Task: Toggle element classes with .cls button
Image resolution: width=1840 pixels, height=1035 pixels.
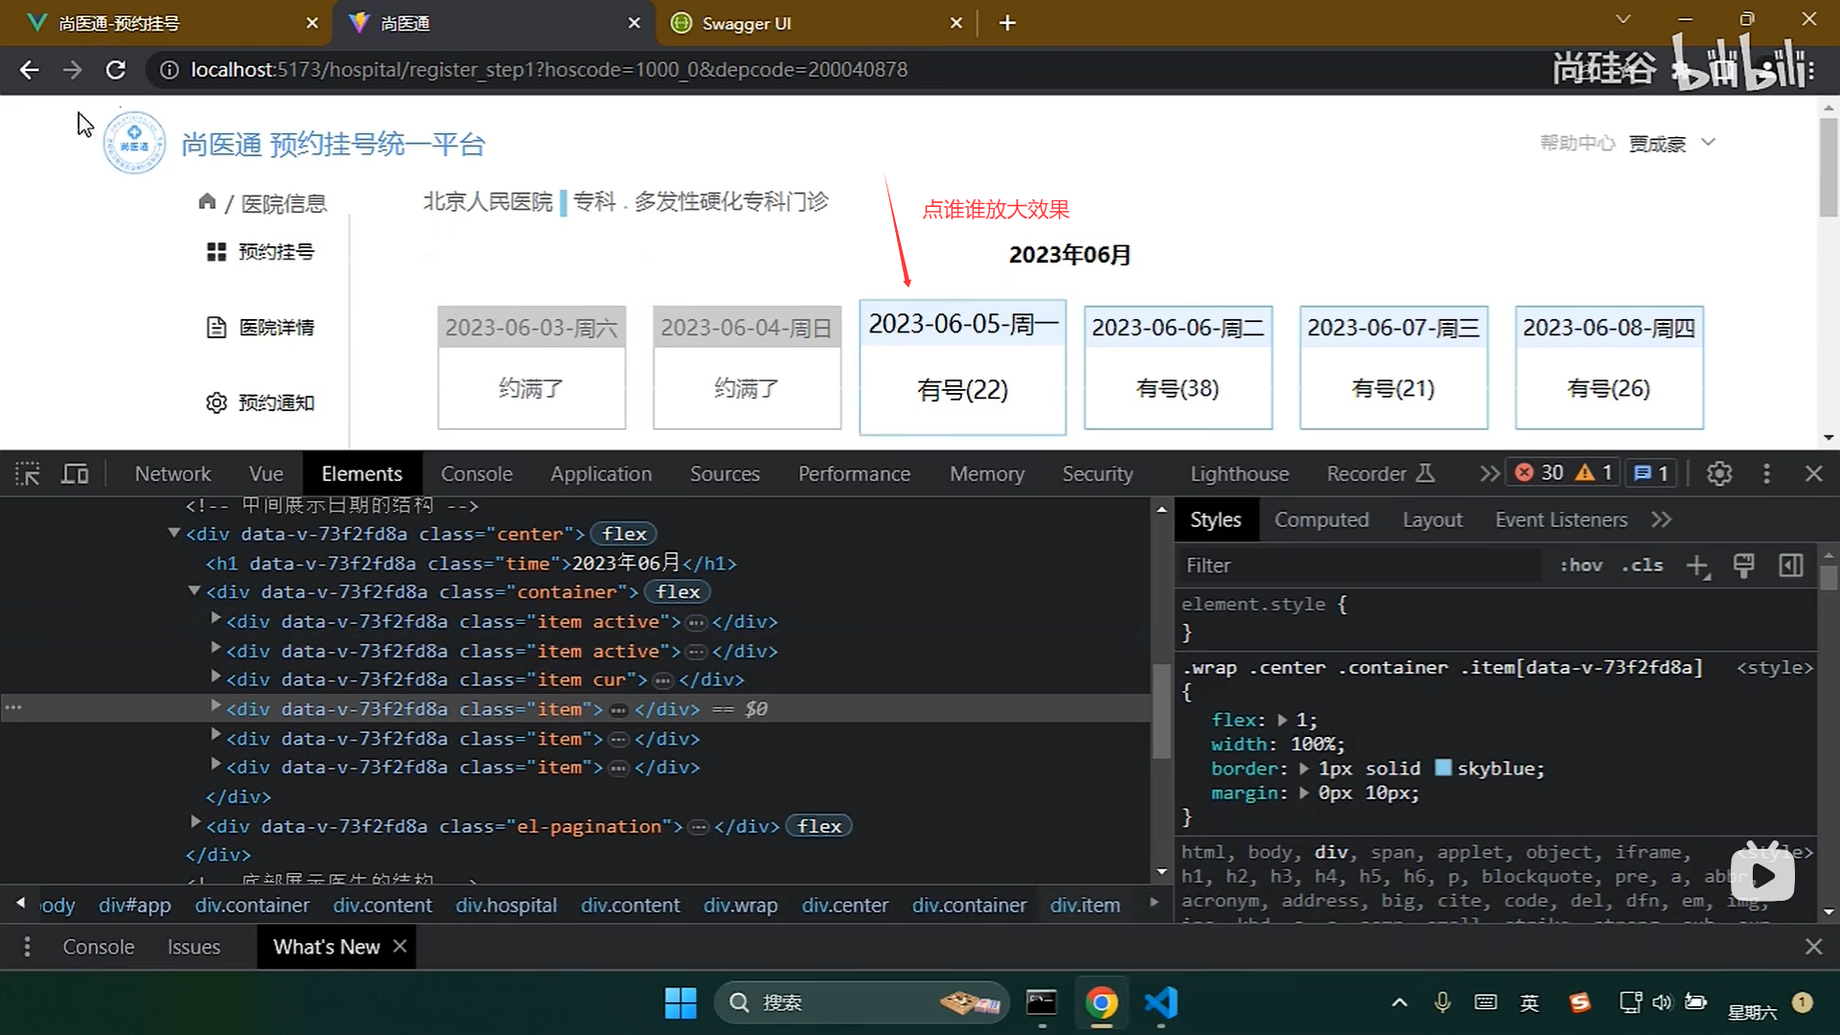Action: (1643, 565)
